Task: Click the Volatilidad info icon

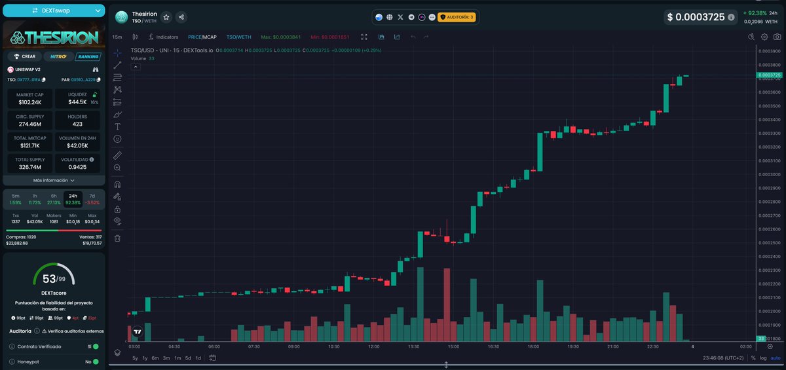Action: pos(92,159)
